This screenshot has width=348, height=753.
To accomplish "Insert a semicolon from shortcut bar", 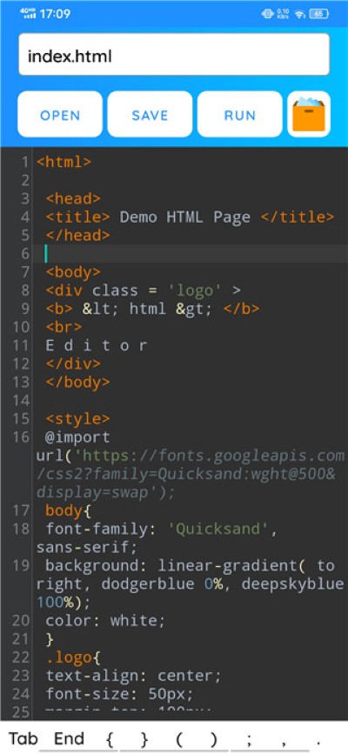I will point(249,740).
